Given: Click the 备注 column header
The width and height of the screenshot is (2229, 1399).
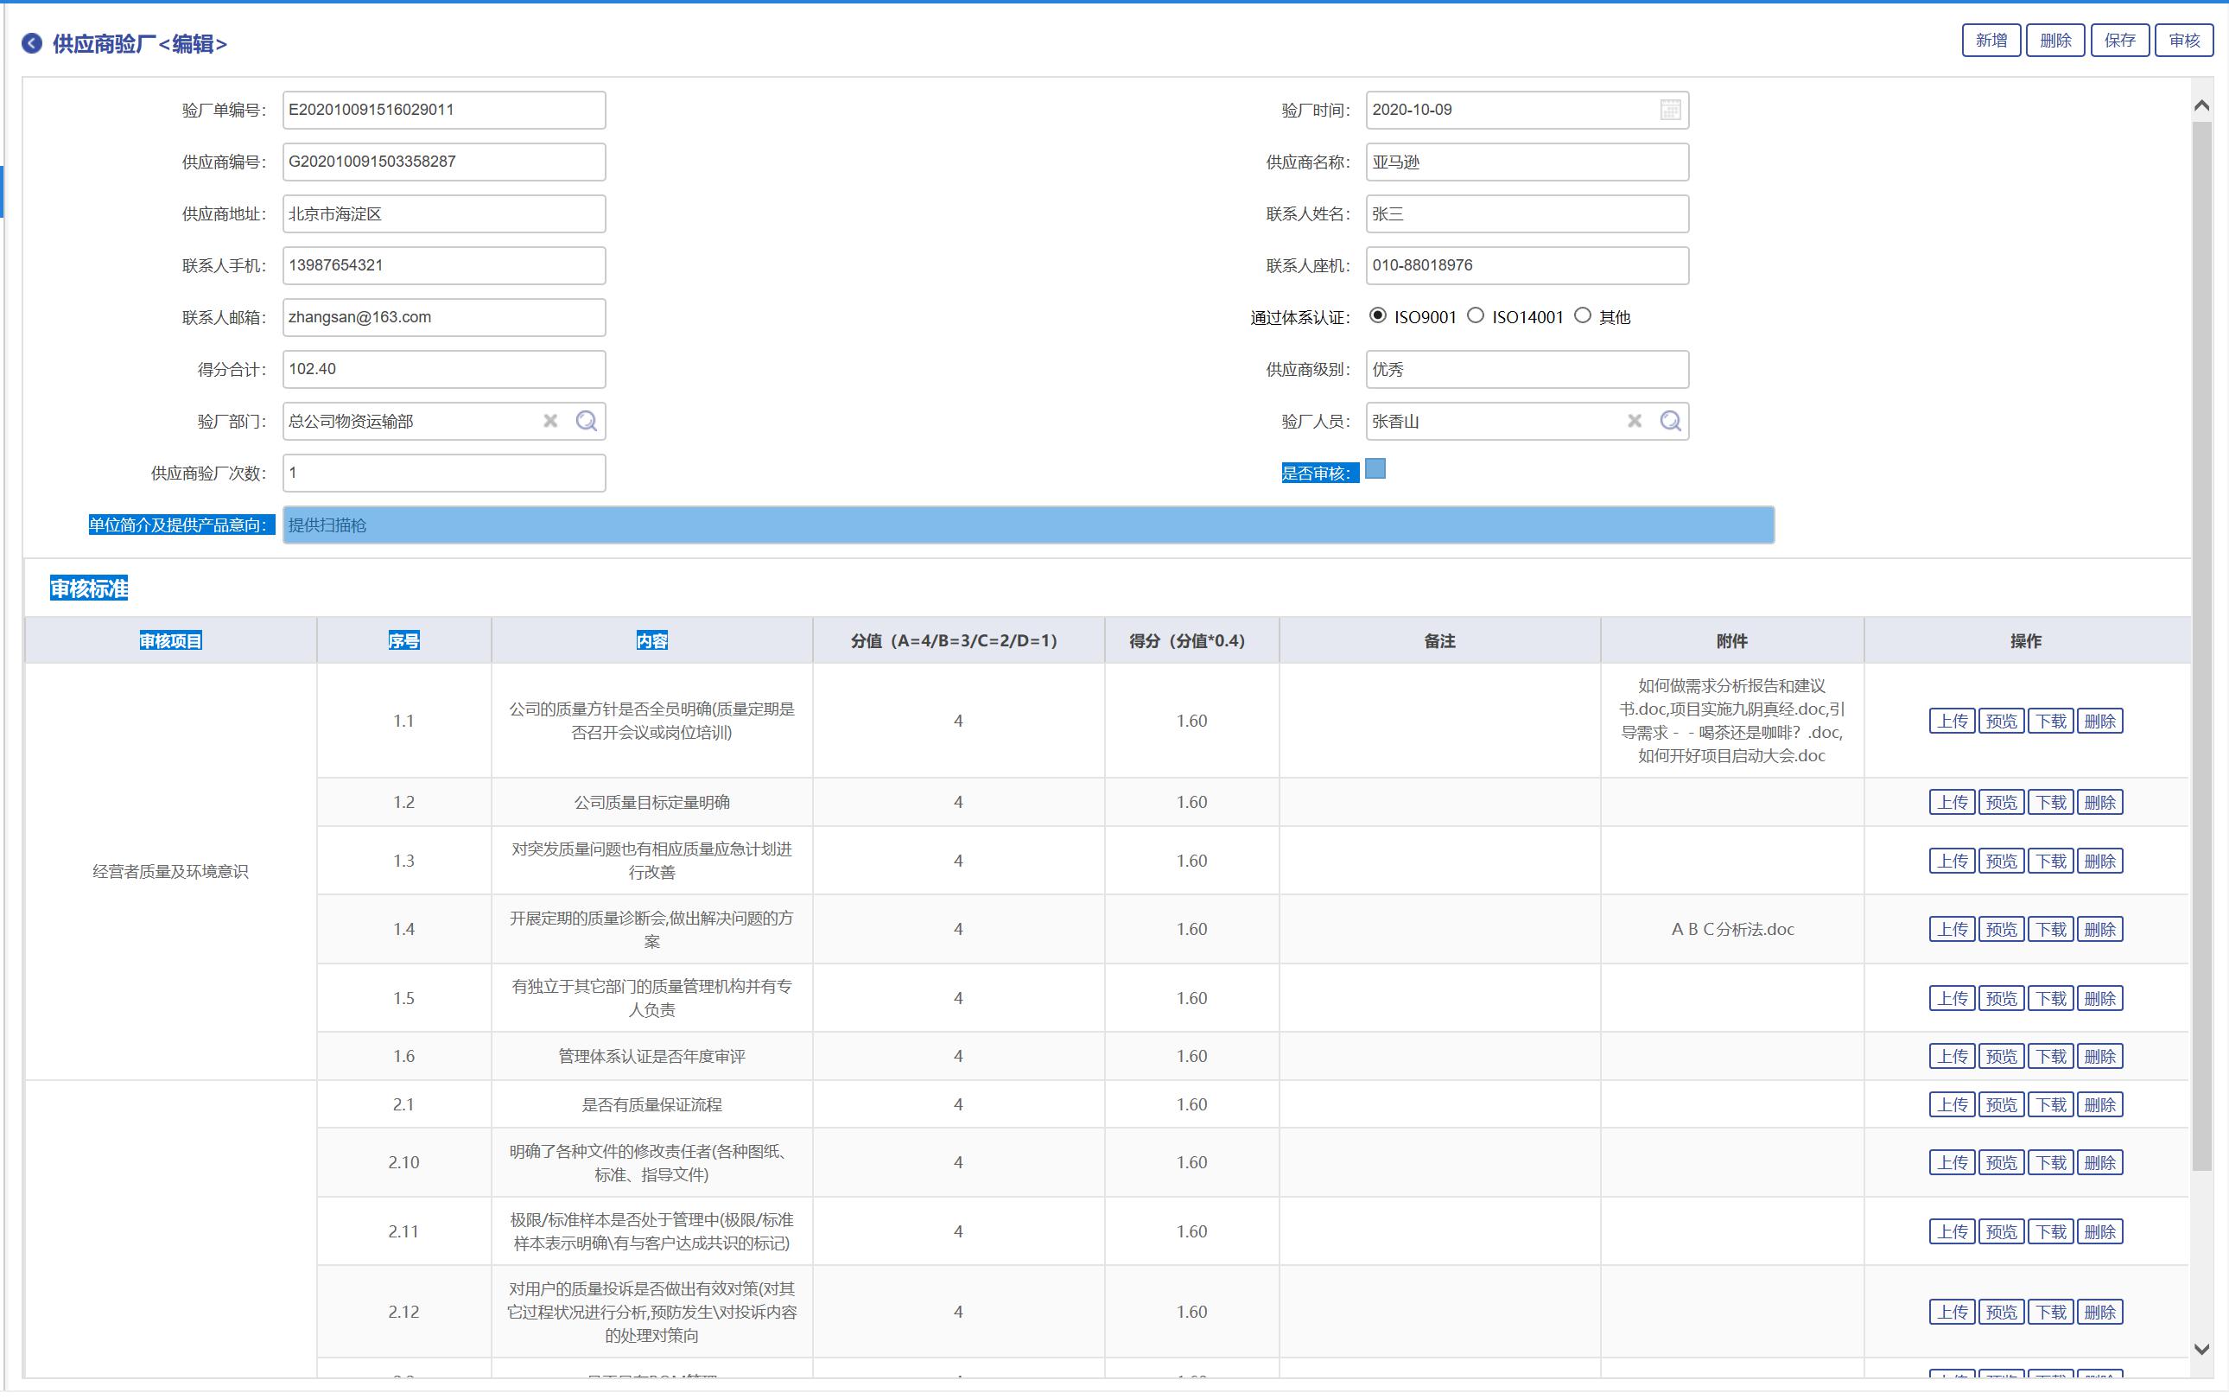Looking at the screenshot, I should 1439,641.
